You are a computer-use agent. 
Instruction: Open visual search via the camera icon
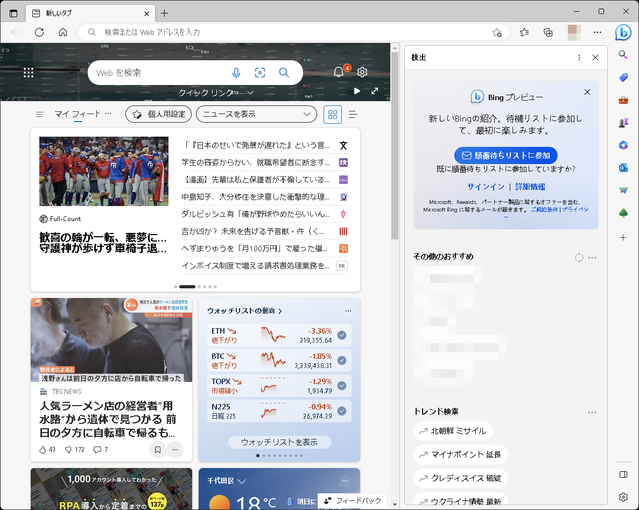[x=260, y=73]
